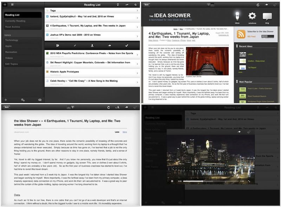Mark the article read via the action bar checkmark

pyautogui.click(x=127, y=46)
